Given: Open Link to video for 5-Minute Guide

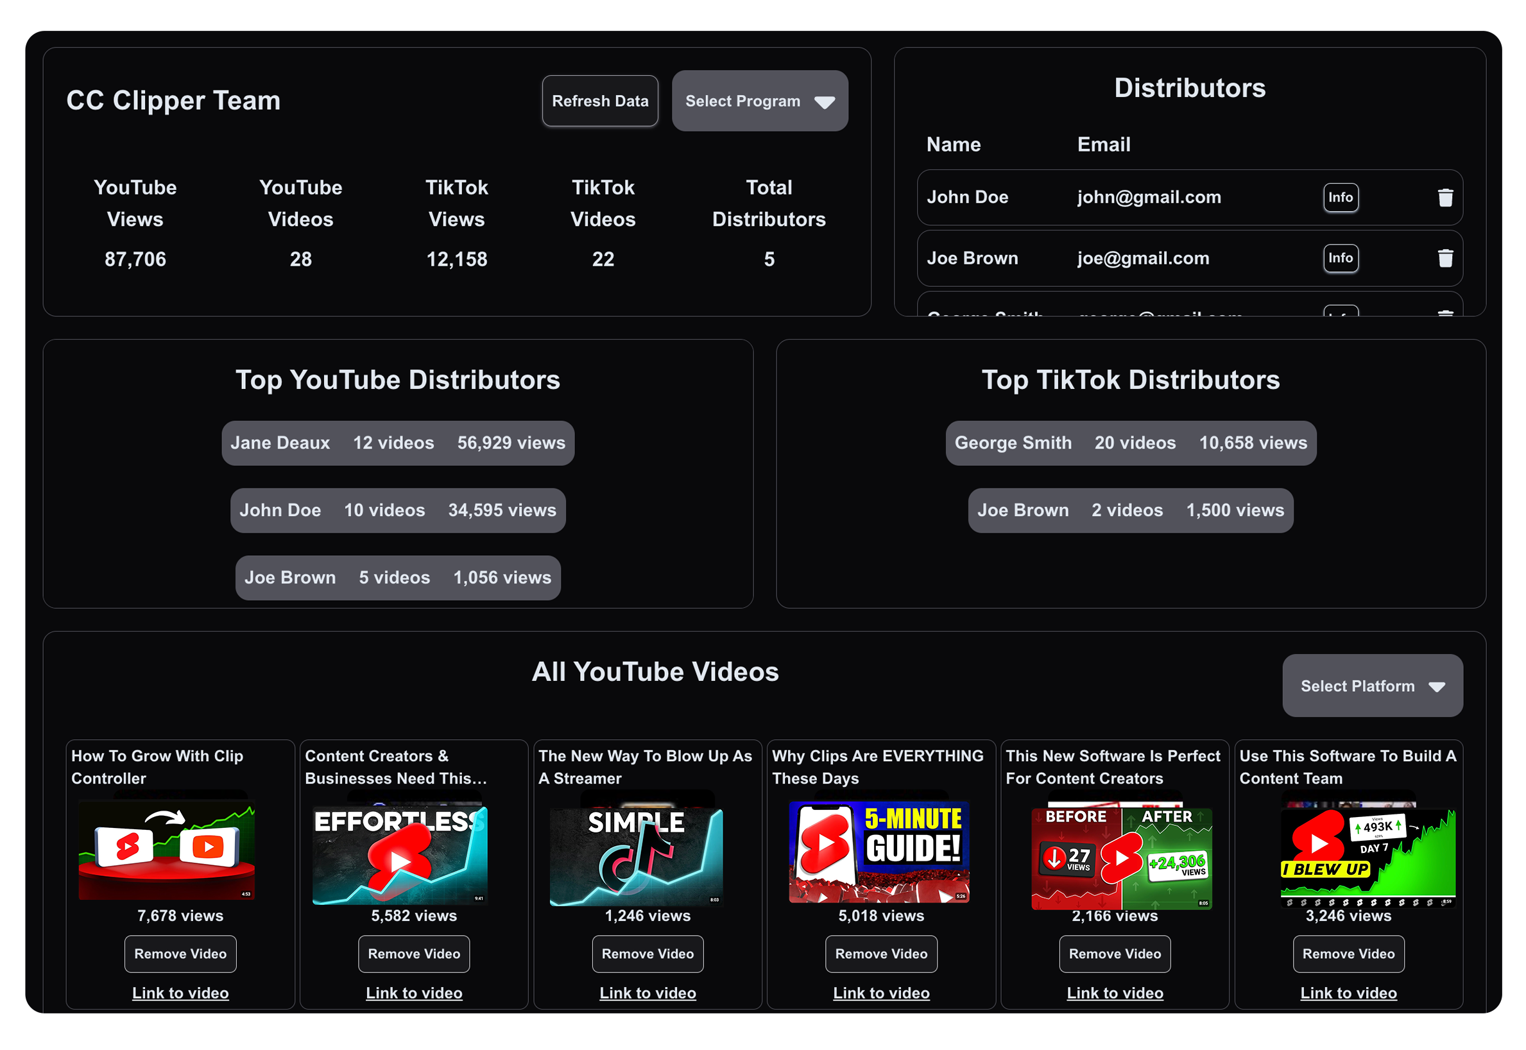Looking at the screenshot, I should tap(881, 994).
